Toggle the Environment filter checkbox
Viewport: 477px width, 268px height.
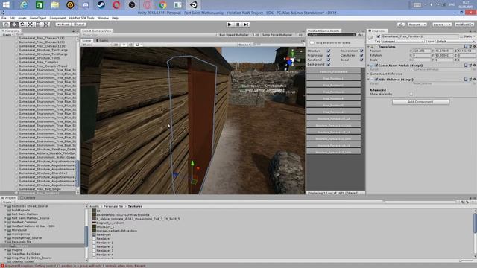click(361, 51)
